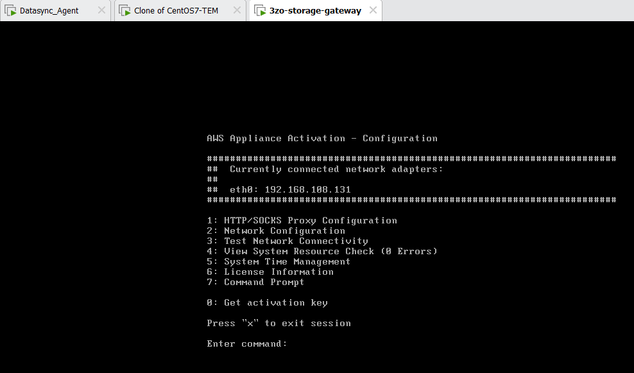Click option 6: License Information
Image resolution: width=634 pixels, height=373 pixels.
click(x=270, y=272)
